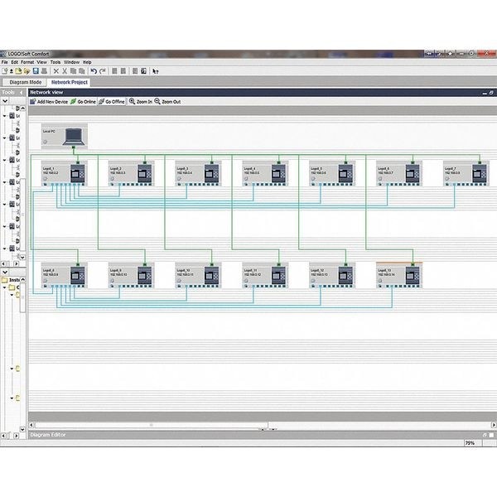Select the Logo8_1 device module
This screenshot has width=497, height=497.
64,173
